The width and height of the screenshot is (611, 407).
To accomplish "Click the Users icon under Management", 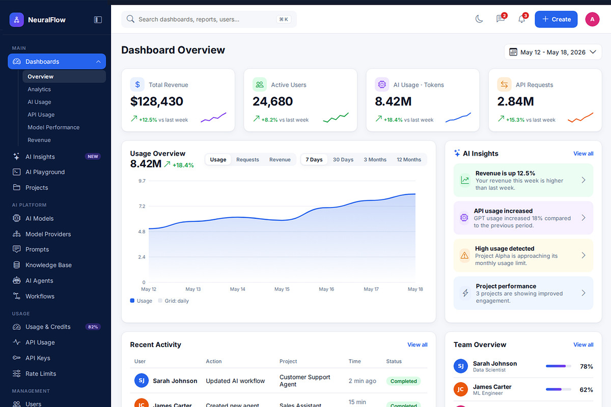I will coord(16,404).
